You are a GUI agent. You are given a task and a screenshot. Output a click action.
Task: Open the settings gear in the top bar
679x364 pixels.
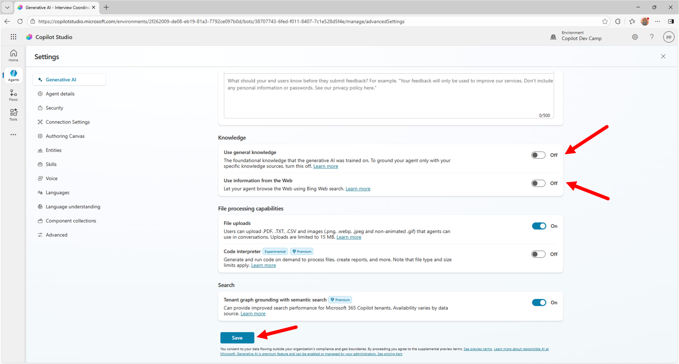click(635, 37)
